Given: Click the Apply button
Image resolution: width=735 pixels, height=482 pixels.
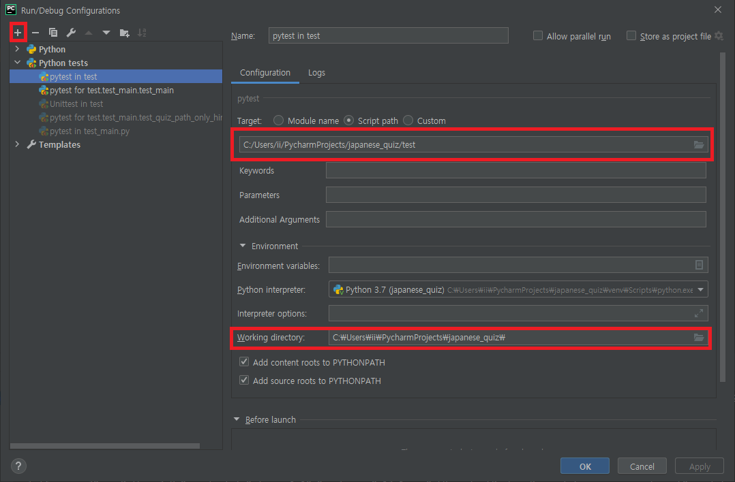Looking at the screenshot, I should click(700, 466).
